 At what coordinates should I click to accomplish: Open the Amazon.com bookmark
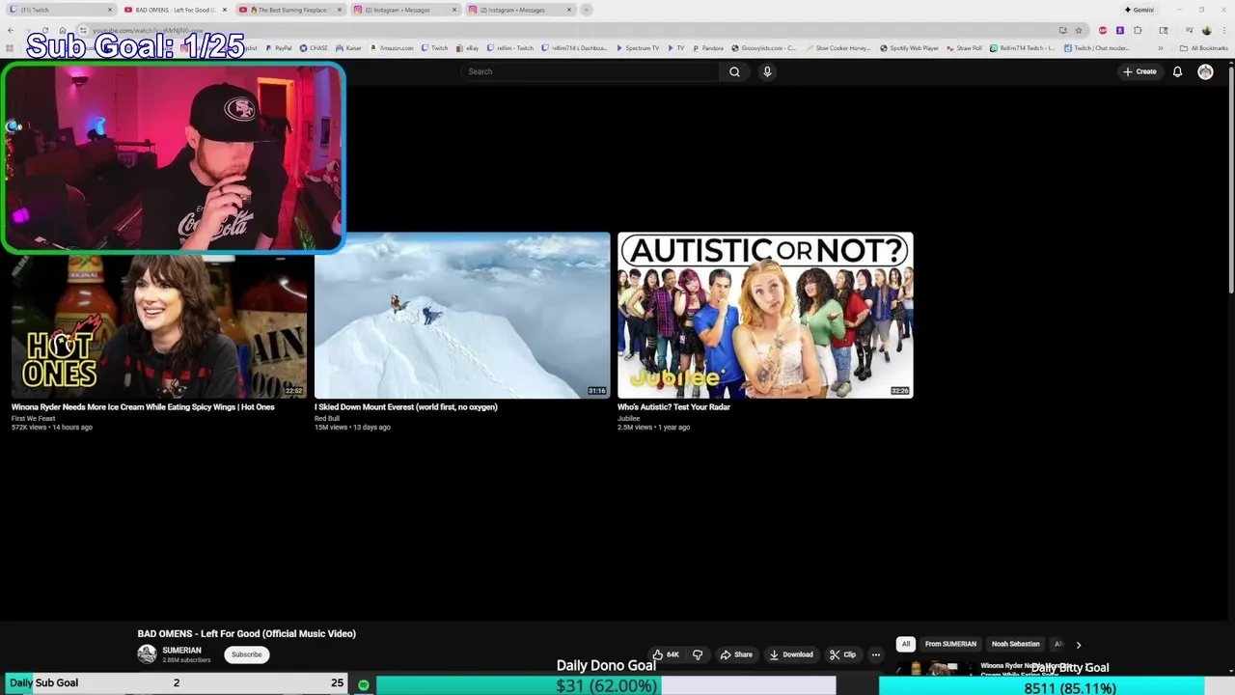[392, 48]
